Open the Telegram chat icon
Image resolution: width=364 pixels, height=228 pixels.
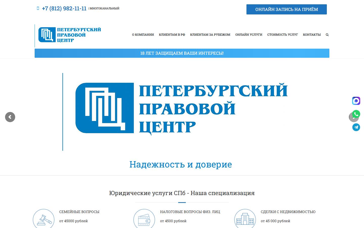point(356,127)
